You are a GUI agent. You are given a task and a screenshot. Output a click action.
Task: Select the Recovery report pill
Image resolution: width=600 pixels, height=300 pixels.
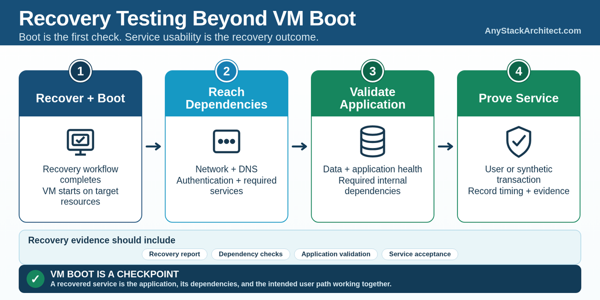(174, 254)
